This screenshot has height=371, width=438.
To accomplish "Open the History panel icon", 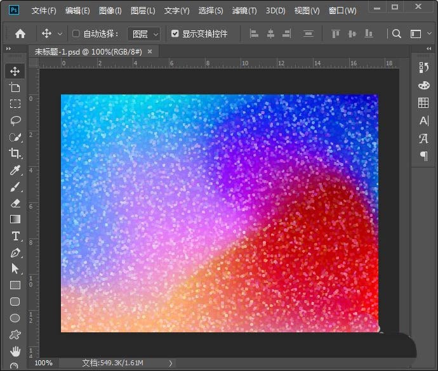I will (x=423, y=67).
